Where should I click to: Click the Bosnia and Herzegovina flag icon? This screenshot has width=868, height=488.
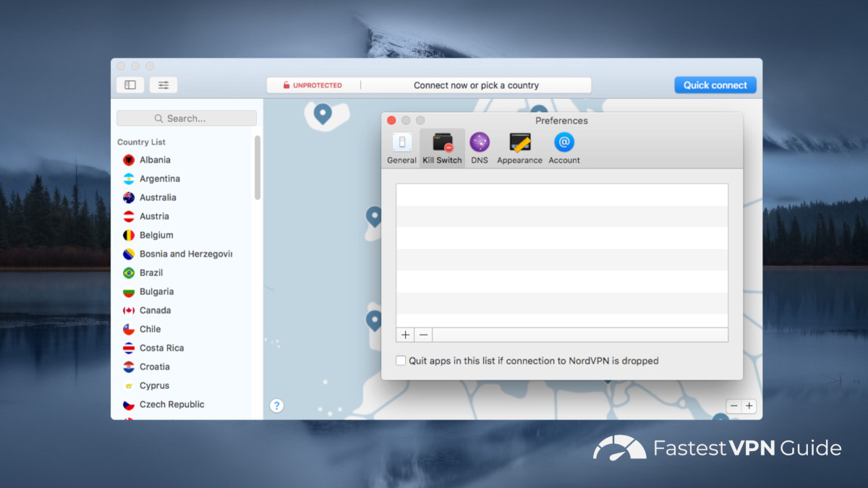pyautogui.click(x=129, y=254)
